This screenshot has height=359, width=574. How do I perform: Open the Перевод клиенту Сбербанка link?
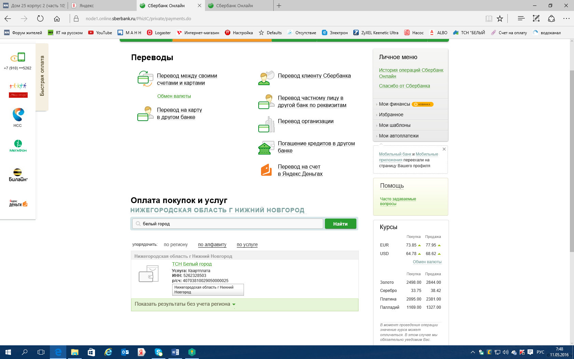tap(314, 76)
